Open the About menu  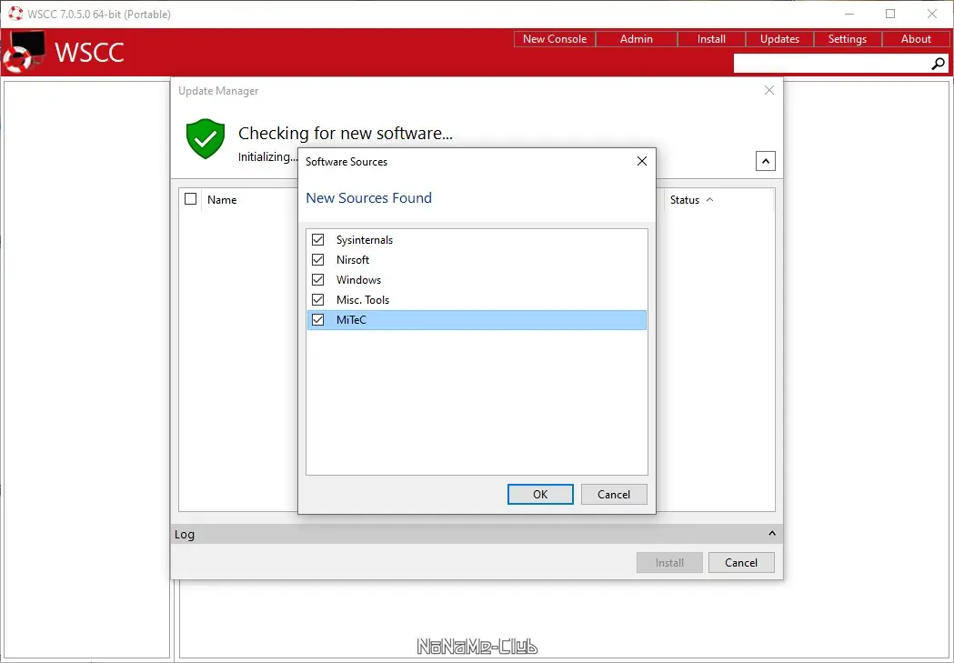pos(916,39)
